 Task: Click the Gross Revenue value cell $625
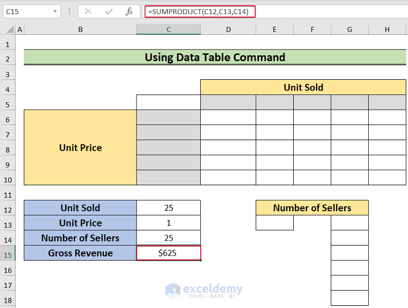coord(169,253)
